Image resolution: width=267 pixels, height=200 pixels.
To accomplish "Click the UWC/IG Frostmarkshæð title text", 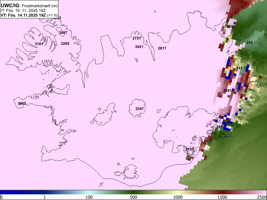I will click(29, 5).
